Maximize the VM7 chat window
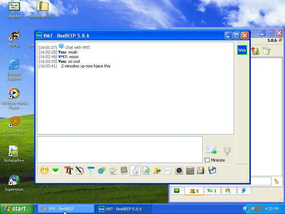This screenshot has width=285, height=214. (x=237, y=35)
